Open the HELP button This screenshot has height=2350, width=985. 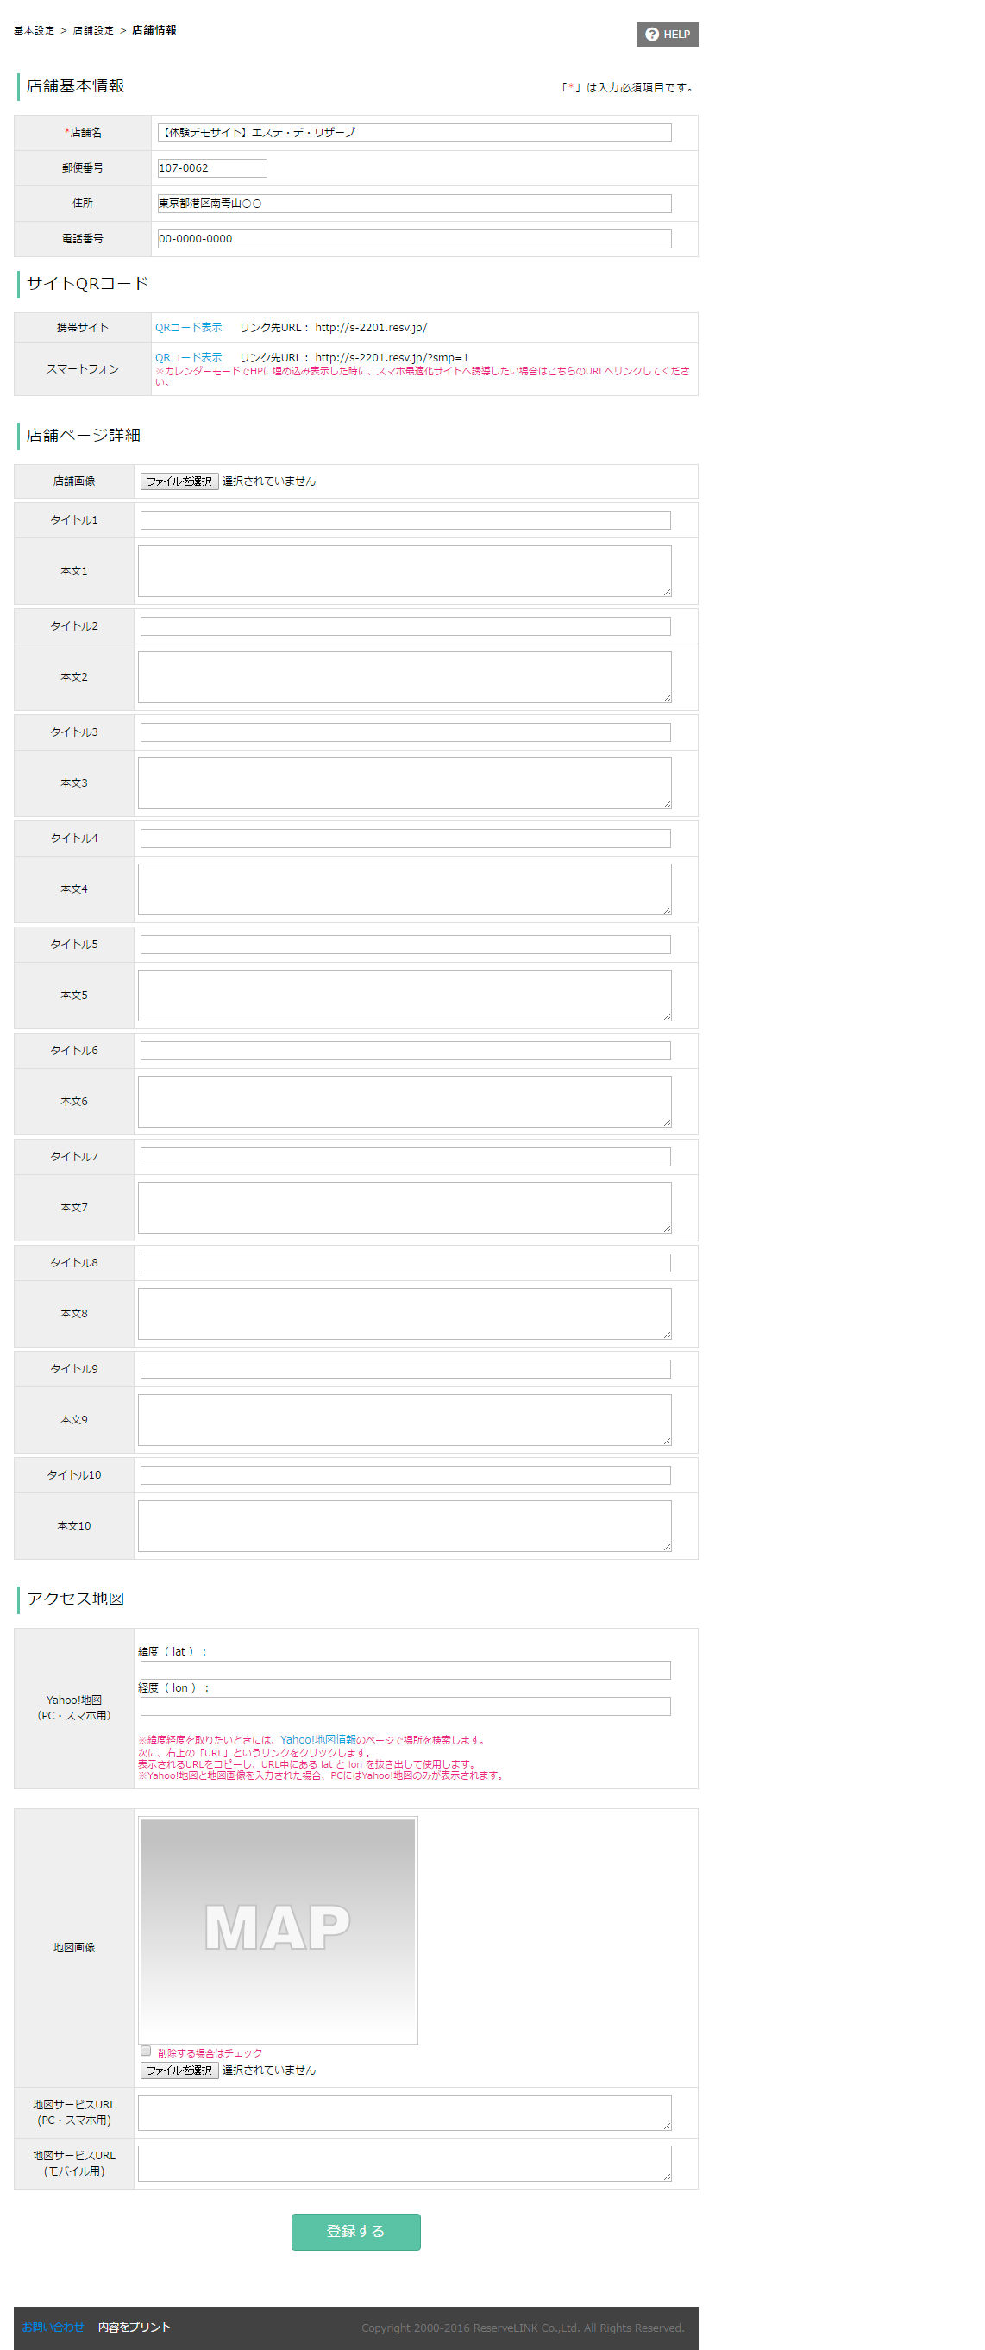667,34
